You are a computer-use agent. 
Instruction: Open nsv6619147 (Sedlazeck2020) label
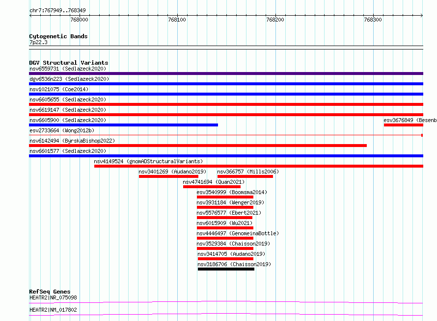pyautogui.click(x=68, y=110)
